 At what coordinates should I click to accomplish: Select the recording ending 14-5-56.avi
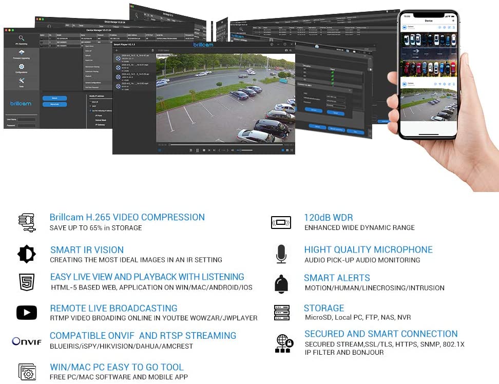tap(135, 76)
